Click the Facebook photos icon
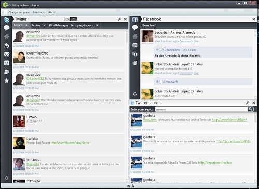The image size is (259, 189). pos(135,54)
